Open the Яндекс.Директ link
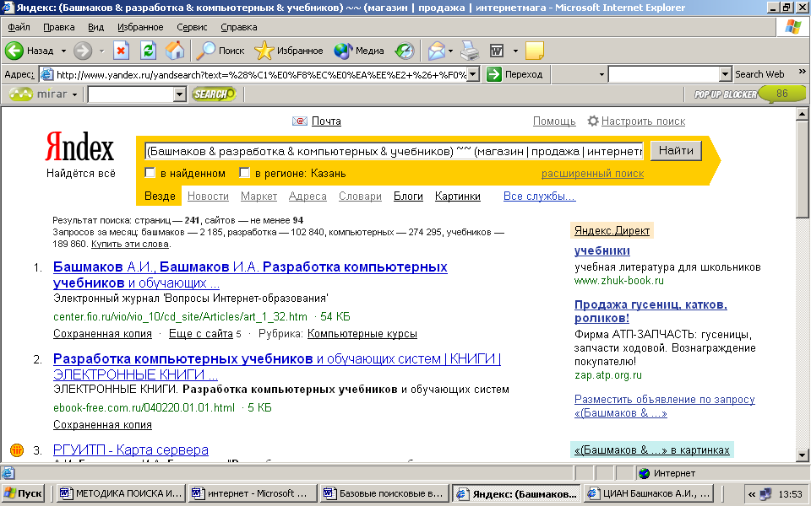The height and width of the screenshot is (506, 811). pyautogui.click(x=612, y=231)
